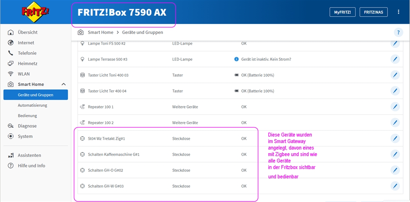Edit Schalten GH-O G#02 pencil icon
Screen dimensions: 410x202
pos(395,170)
